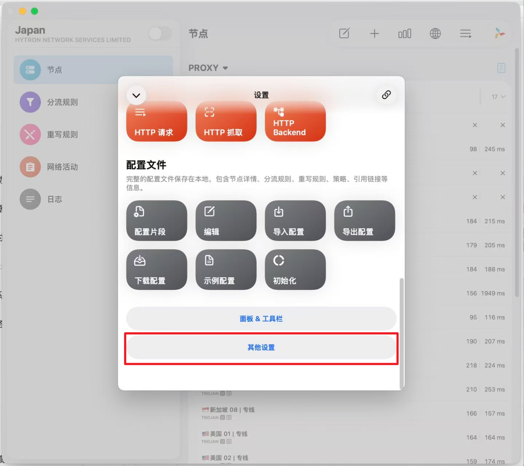Open the HTTP 抓取 tile

tap(226, 121)
